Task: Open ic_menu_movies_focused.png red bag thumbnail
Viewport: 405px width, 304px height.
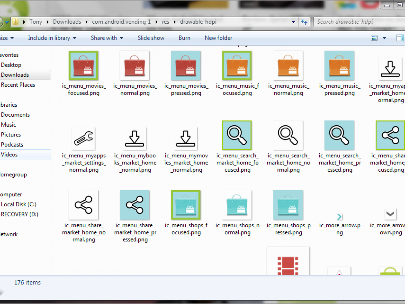Action: click(x=83, y=66)
